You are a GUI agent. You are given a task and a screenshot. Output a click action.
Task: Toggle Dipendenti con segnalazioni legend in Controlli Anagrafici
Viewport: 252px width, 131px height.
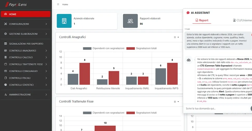pyautogui.click(x=104, y=48)
